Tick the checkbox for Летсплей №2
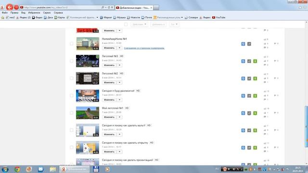Screen dimensions: 308x173 click(x=72, y=78)
